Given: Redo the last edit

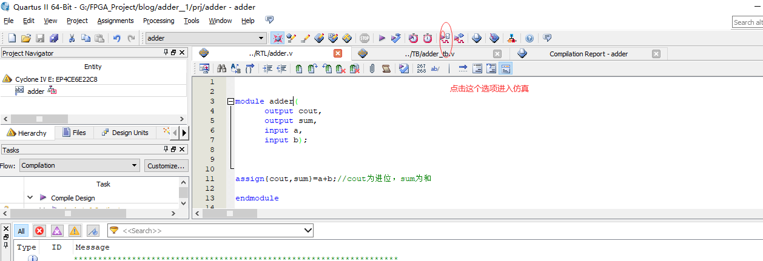Looking at the screenshot, I should pos(131,38).
